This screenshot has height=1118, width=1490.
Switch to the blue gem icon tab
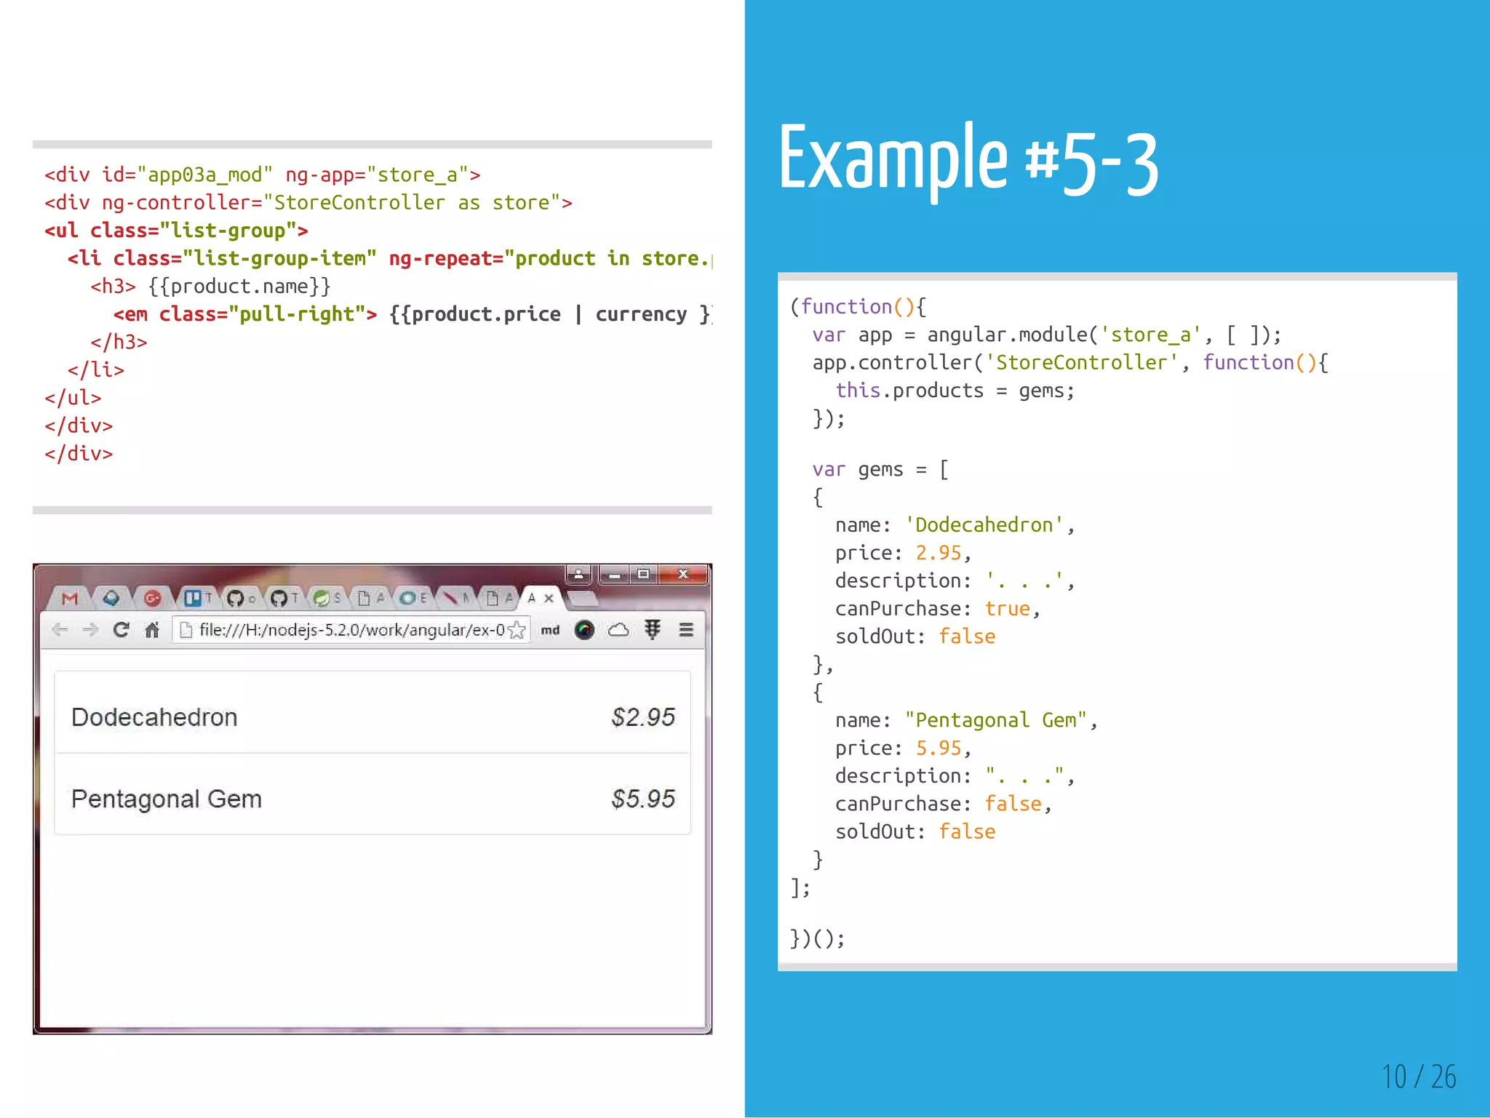pos(111,598)
